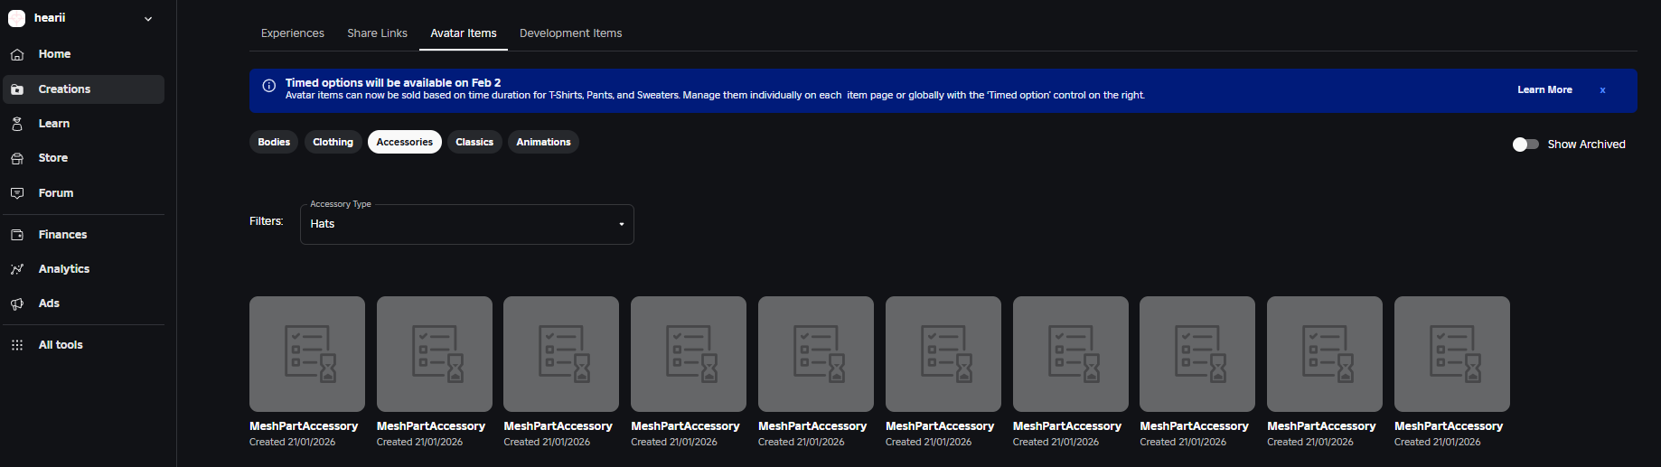The width and height of the screenshot is (1661, 467).
Task: Click the Store shop icon
Action: 17,158
